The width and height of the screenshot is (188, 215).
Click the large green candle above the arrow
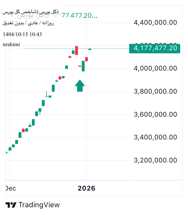(83, 66)
